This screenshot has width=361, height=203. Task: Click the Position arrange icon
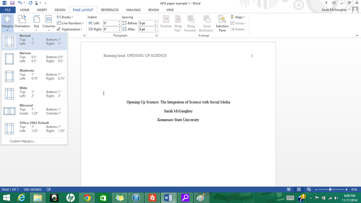tap(166, 23)
